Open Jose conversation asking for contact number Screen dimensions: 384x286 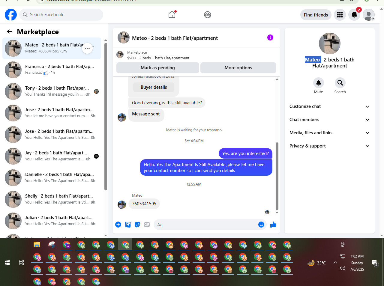pyautogui.click(x=52, y=113)
